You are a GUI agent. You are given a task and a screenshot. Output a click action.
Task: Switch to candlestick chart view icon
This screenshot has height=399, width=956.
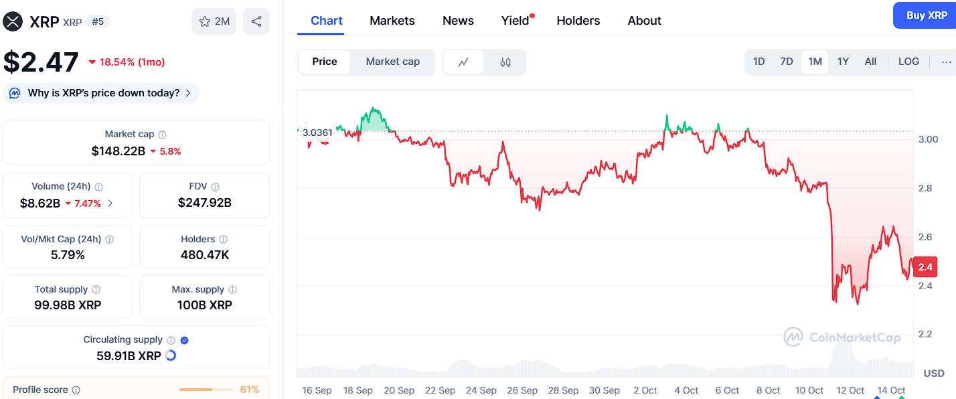tap(505, 62)
